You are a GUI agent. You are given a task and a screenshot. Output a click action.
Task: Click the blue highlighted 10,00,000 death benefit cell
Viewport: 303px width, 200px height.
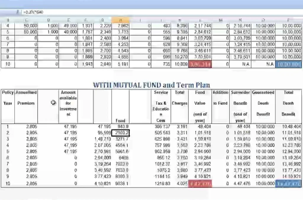coord(288,64)
